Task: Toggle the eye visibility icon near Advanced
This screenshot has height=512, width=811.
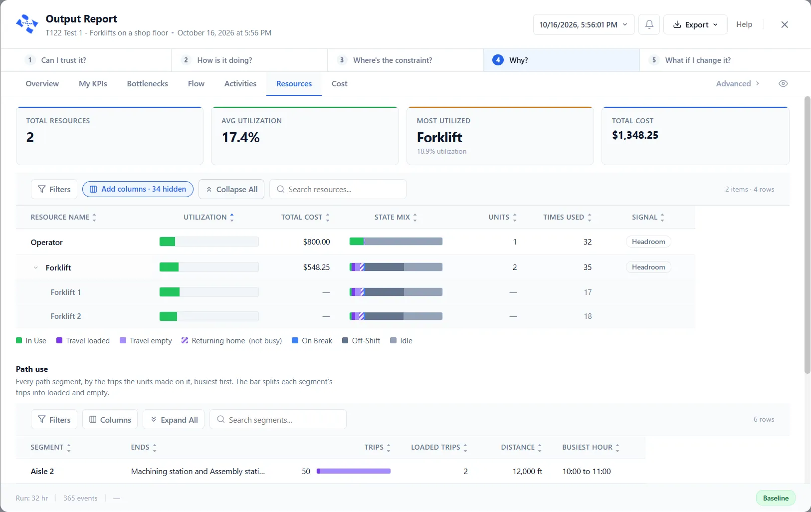Action: [x=783, y=84]
